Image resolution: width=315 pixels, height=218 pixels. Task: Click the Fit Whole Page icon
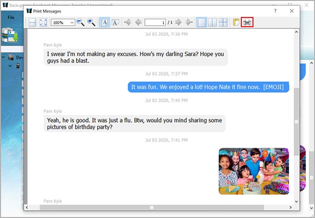(43, 22)
